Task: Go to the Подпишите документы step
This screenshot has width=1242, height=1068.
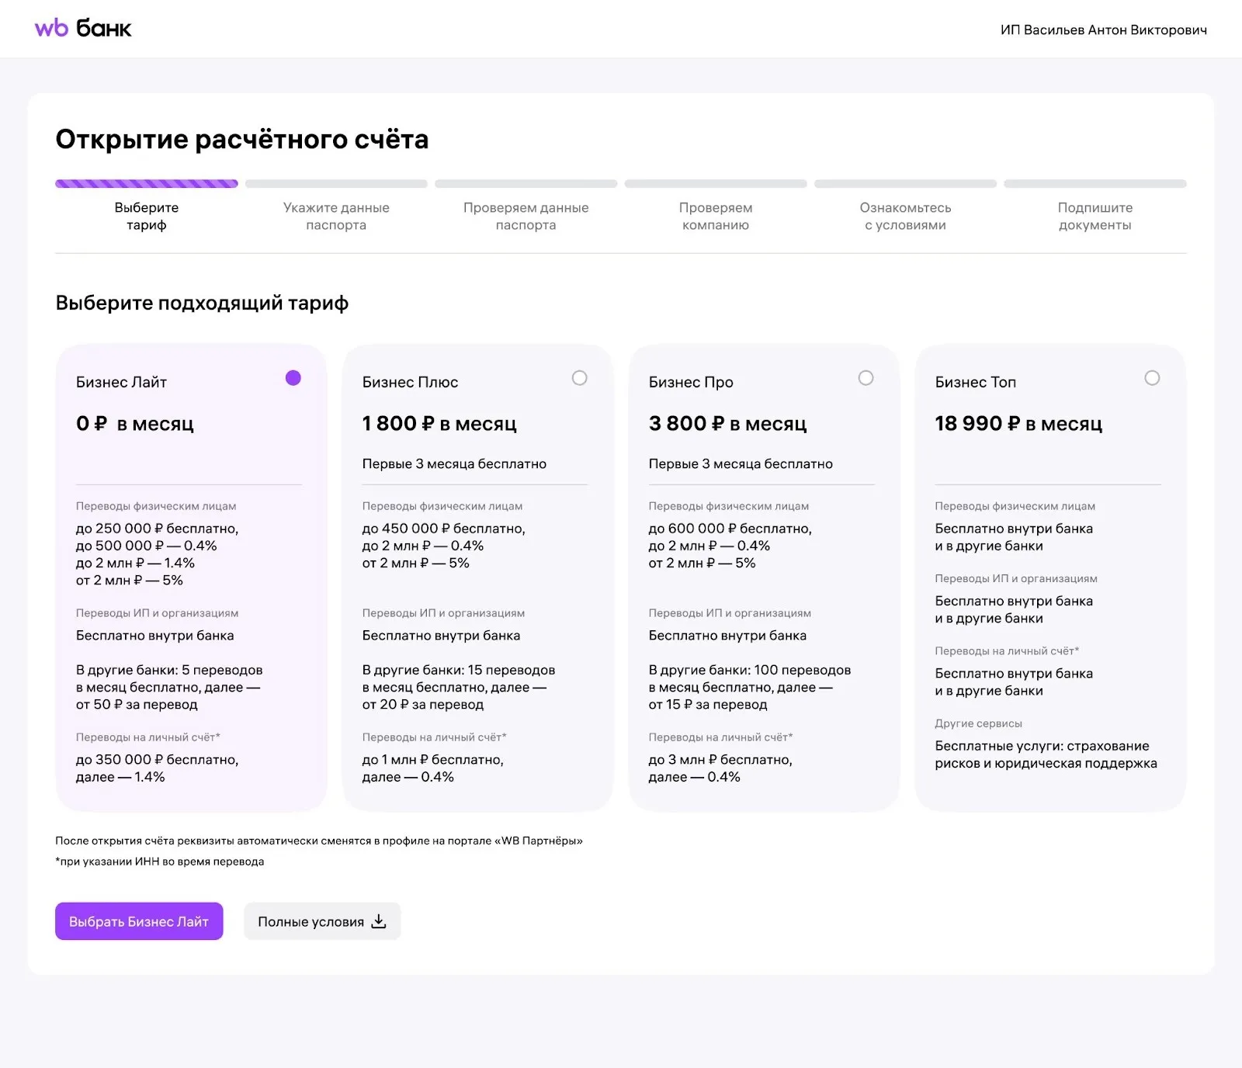Action: click(1095, 216)
